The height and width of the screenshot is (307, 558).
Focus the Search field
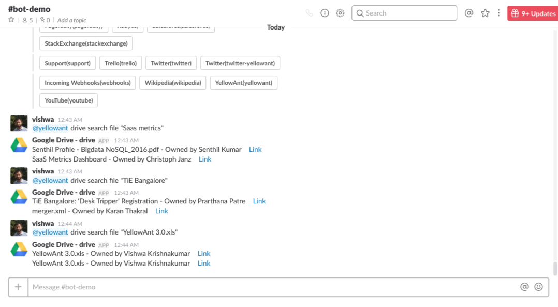click(x=404, y=13)
